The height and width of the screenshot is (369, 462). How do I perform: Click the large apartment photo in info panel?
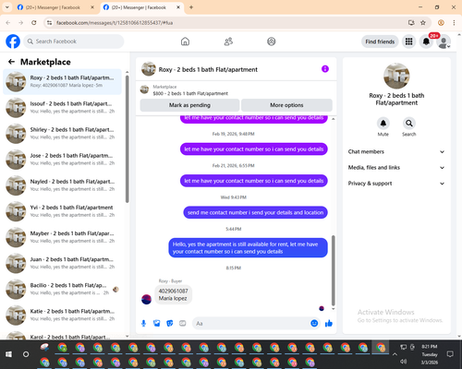[x=396, y=76]
